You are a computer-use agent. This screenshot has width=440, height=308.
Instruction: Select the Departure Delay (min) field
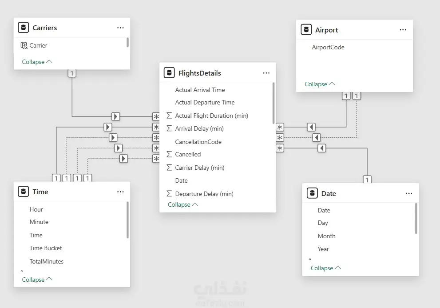(204, 194)
